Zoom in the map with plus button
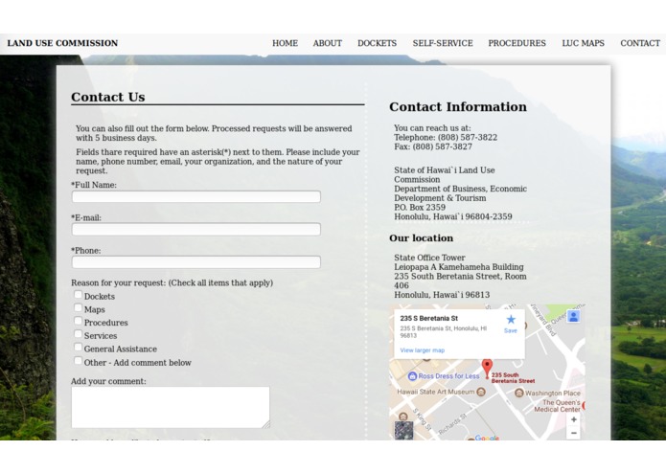Viewport: 666px width, 473px height. pos(573,419)
